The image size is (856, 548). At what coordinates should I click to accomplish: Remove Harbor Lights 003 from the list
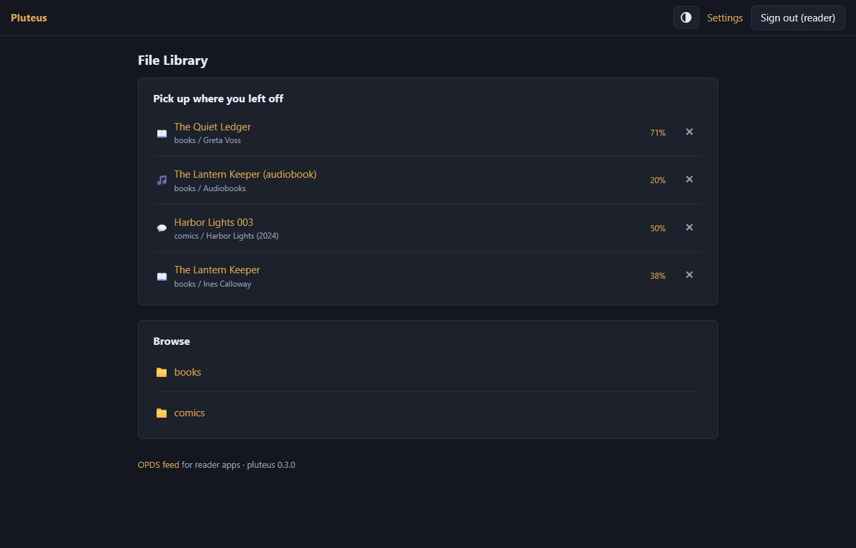click(x=689, y=228)
